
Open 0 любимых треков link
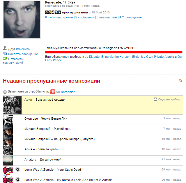pyautogui.click(x=59, y=17)
